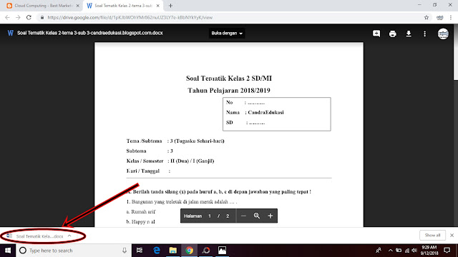Switch to Cloud Computing tab
This screenshot has height=257, width=458.
point(43,6)
